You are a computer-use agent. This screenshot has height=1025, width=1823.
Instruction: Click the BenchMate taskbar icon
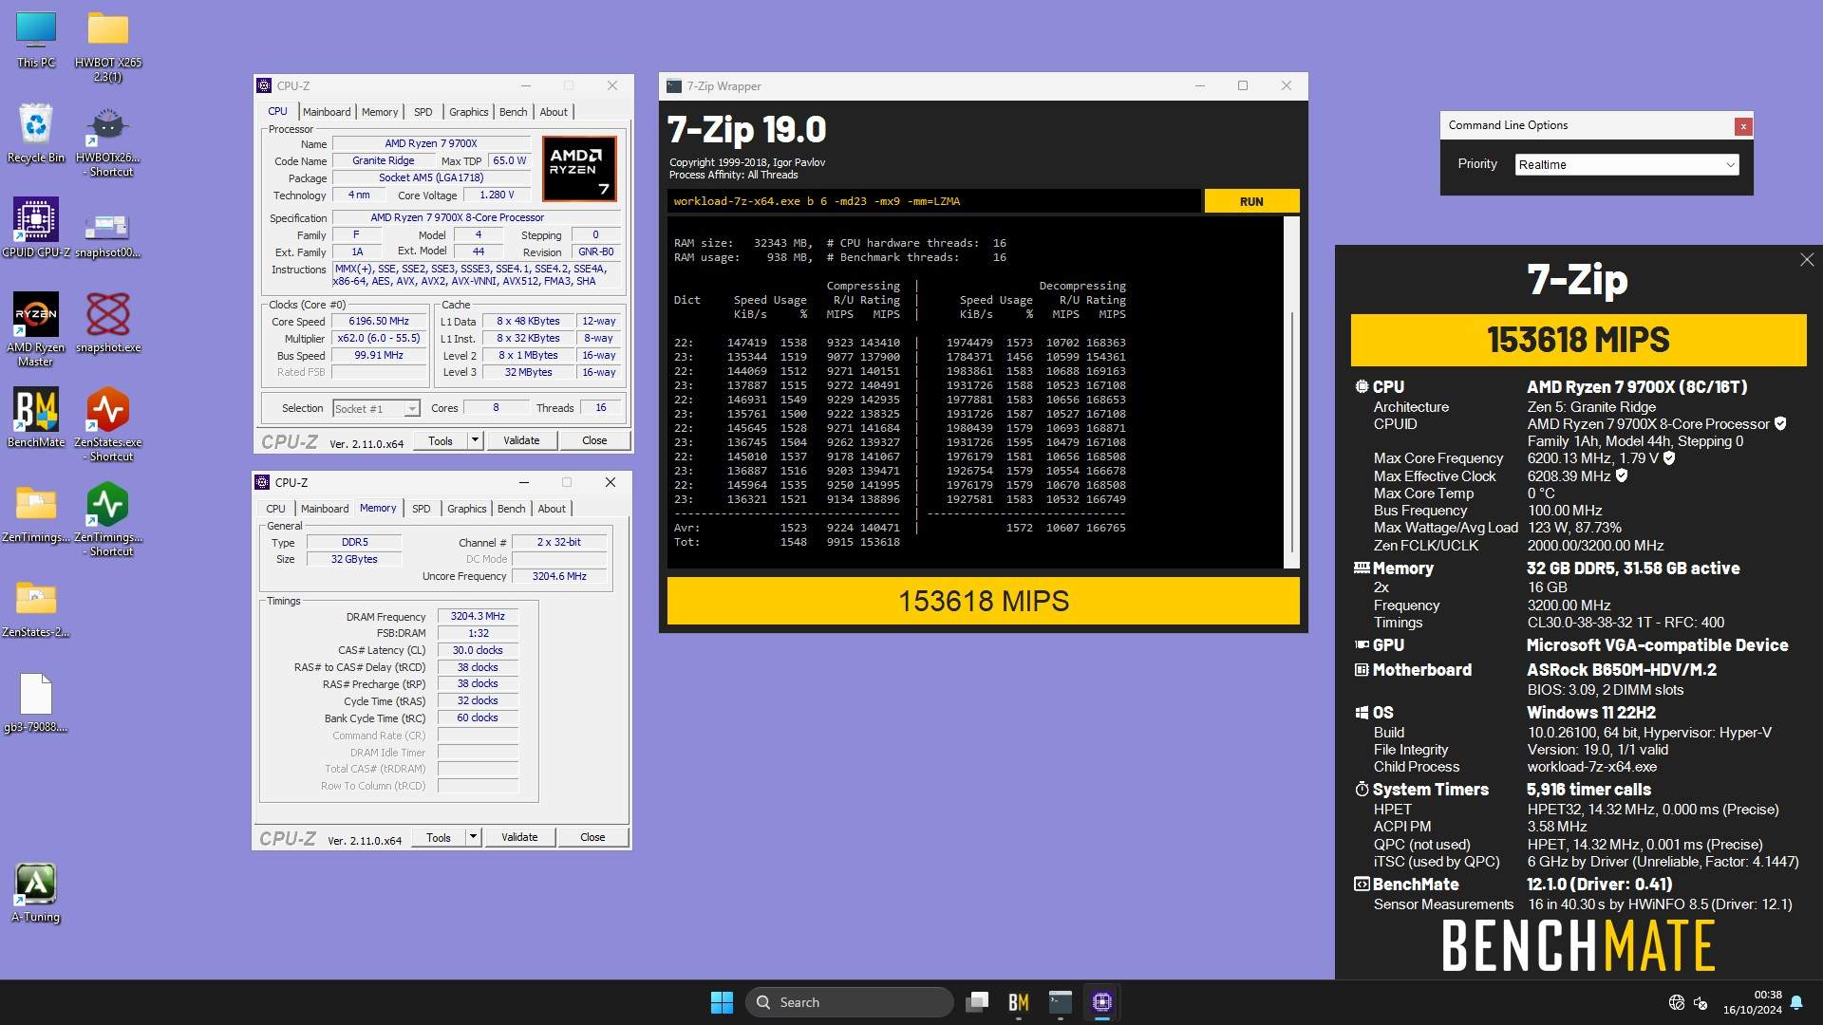pyautogui.click(x=1019, y=1002)
